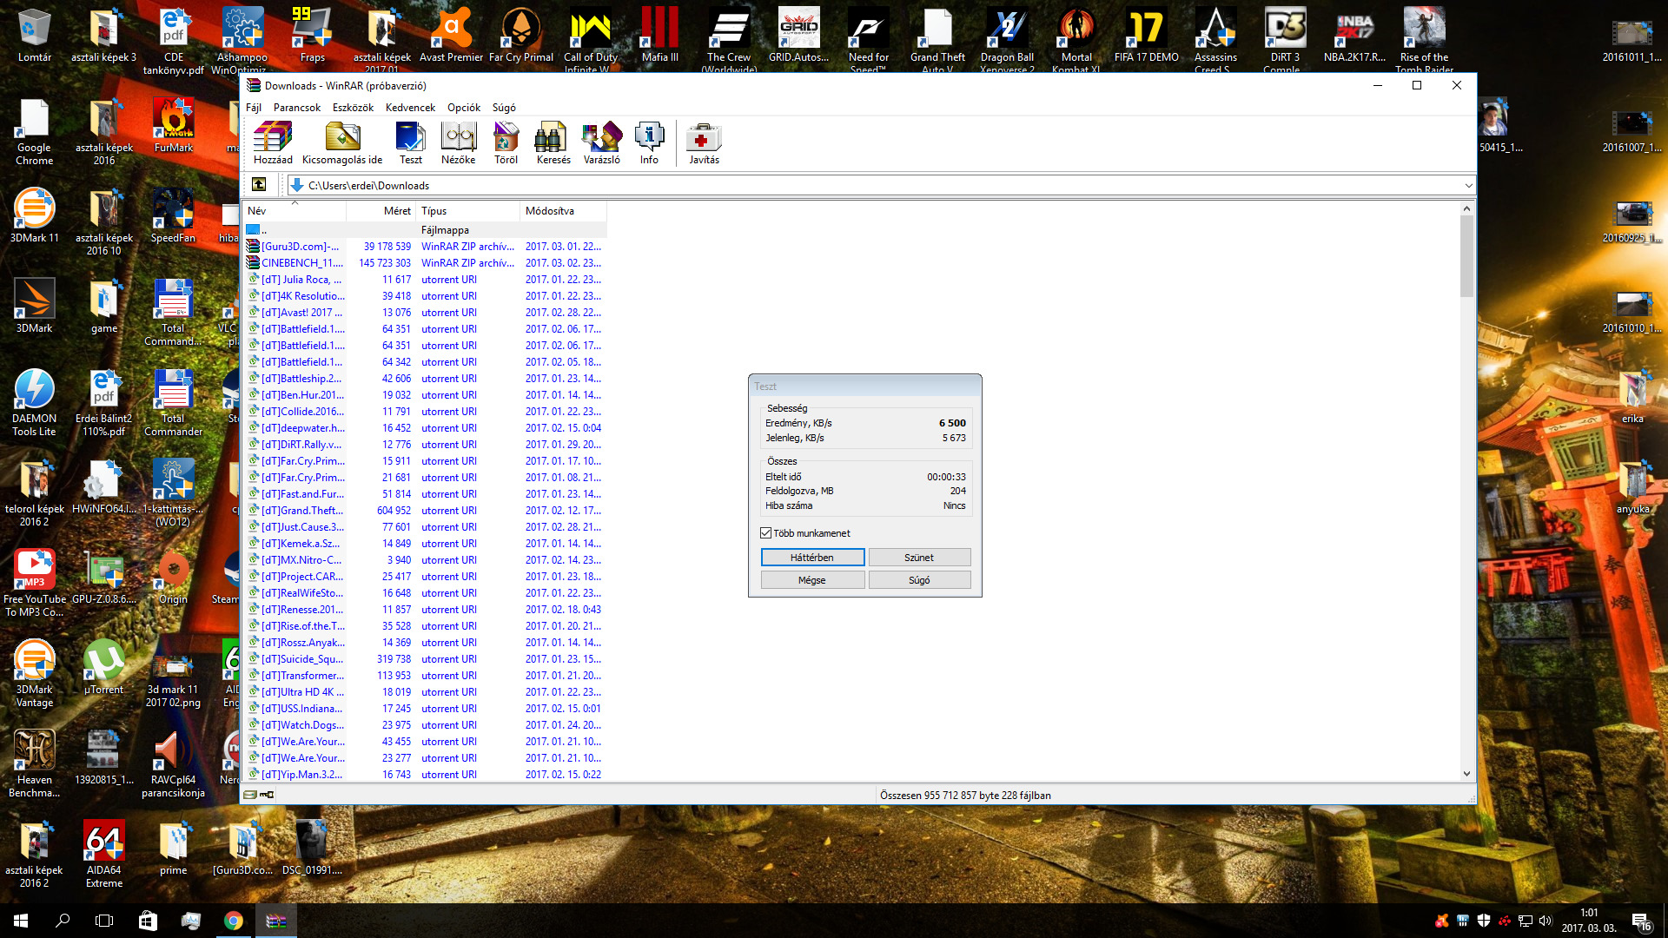
Task: Click the Súgó button in Teszt dialog
Action: 919,580
